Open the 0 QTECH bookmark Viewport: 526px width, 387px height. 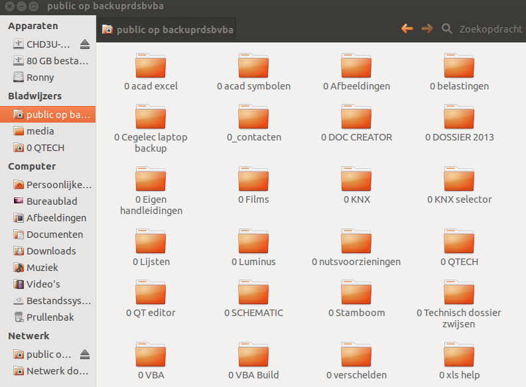point(45,148)
